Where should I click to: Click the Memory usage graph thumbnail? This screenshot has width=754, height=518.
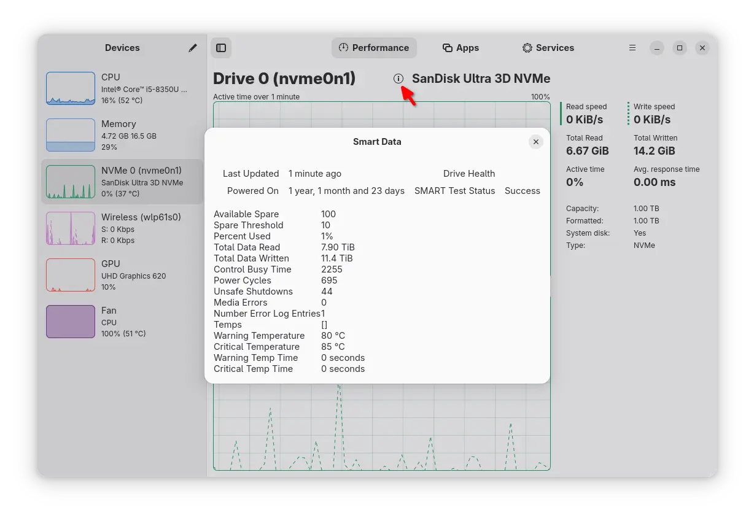(71, 135)
